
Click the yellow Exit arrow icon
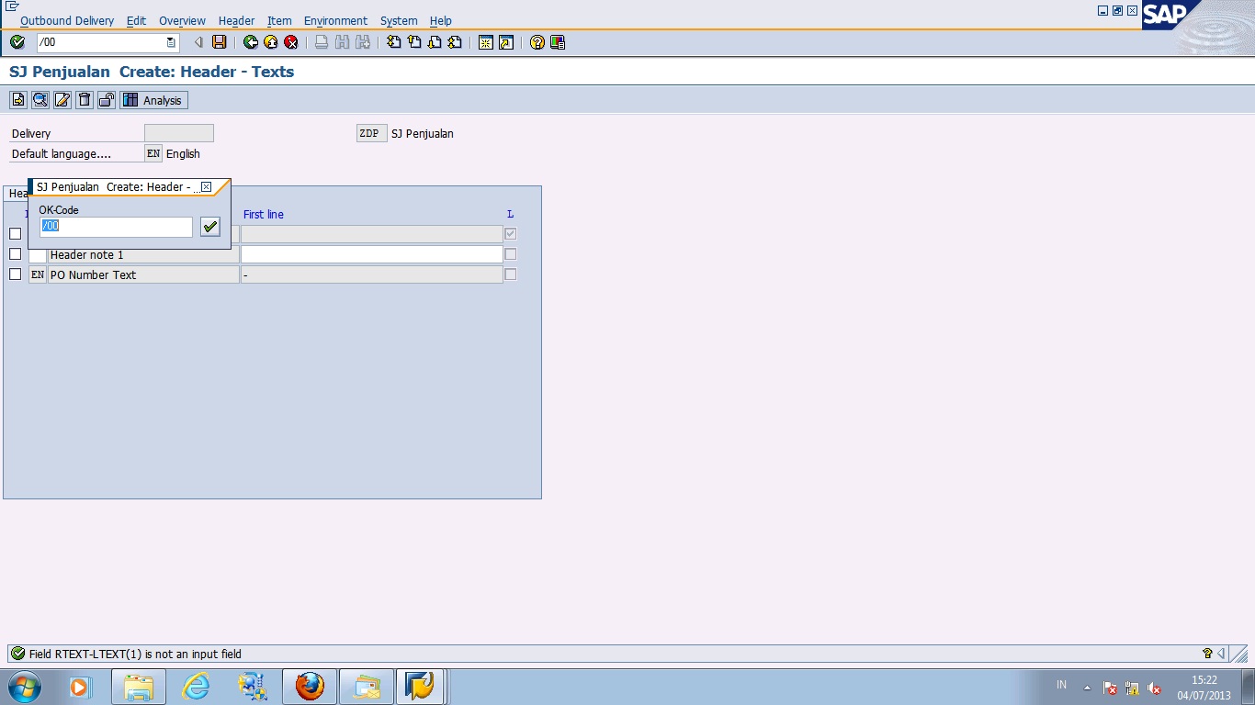[271, 42]
